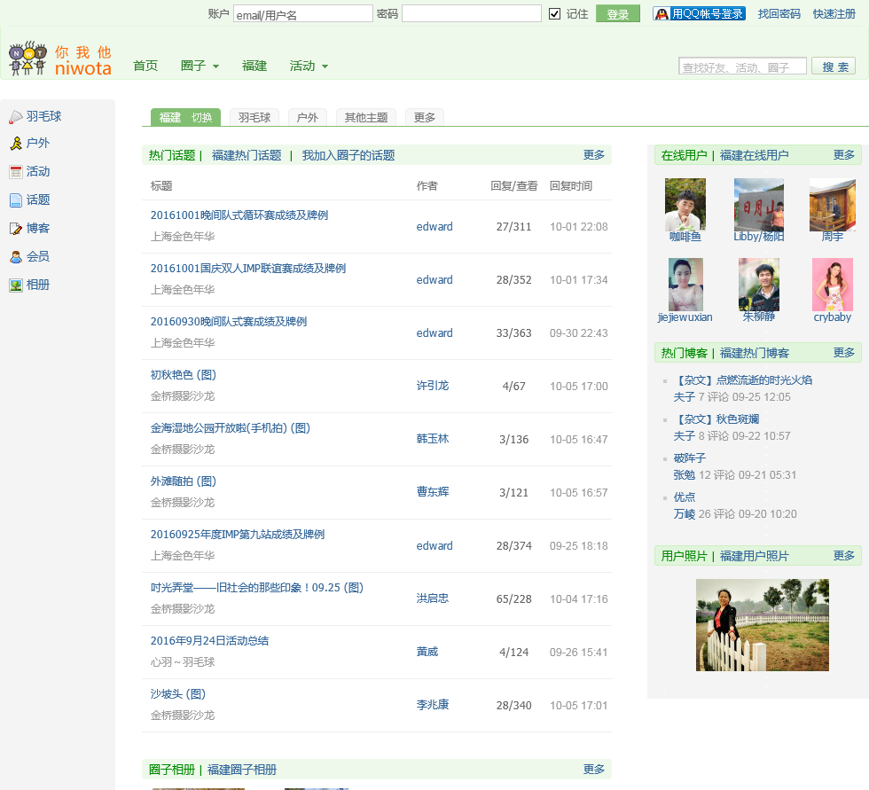Click 更多 in the 在线用户 header

click(x=844, y=155)
